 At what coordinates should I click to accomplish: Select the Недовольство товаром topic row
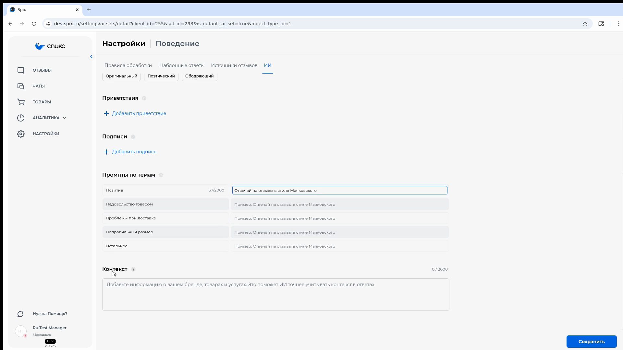(166, 204)
